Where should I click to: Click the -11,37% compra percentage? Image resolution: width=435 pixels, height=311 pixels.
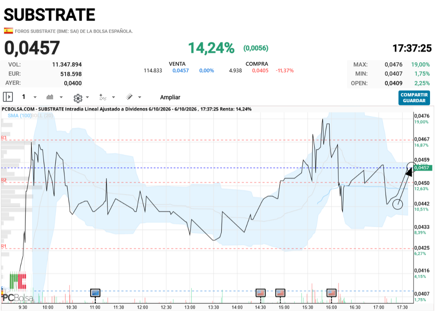(x=285, y=71)
